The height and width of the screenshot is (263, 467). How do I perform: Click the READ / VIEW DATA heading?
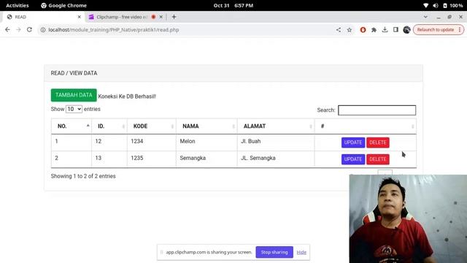(74, 73)
